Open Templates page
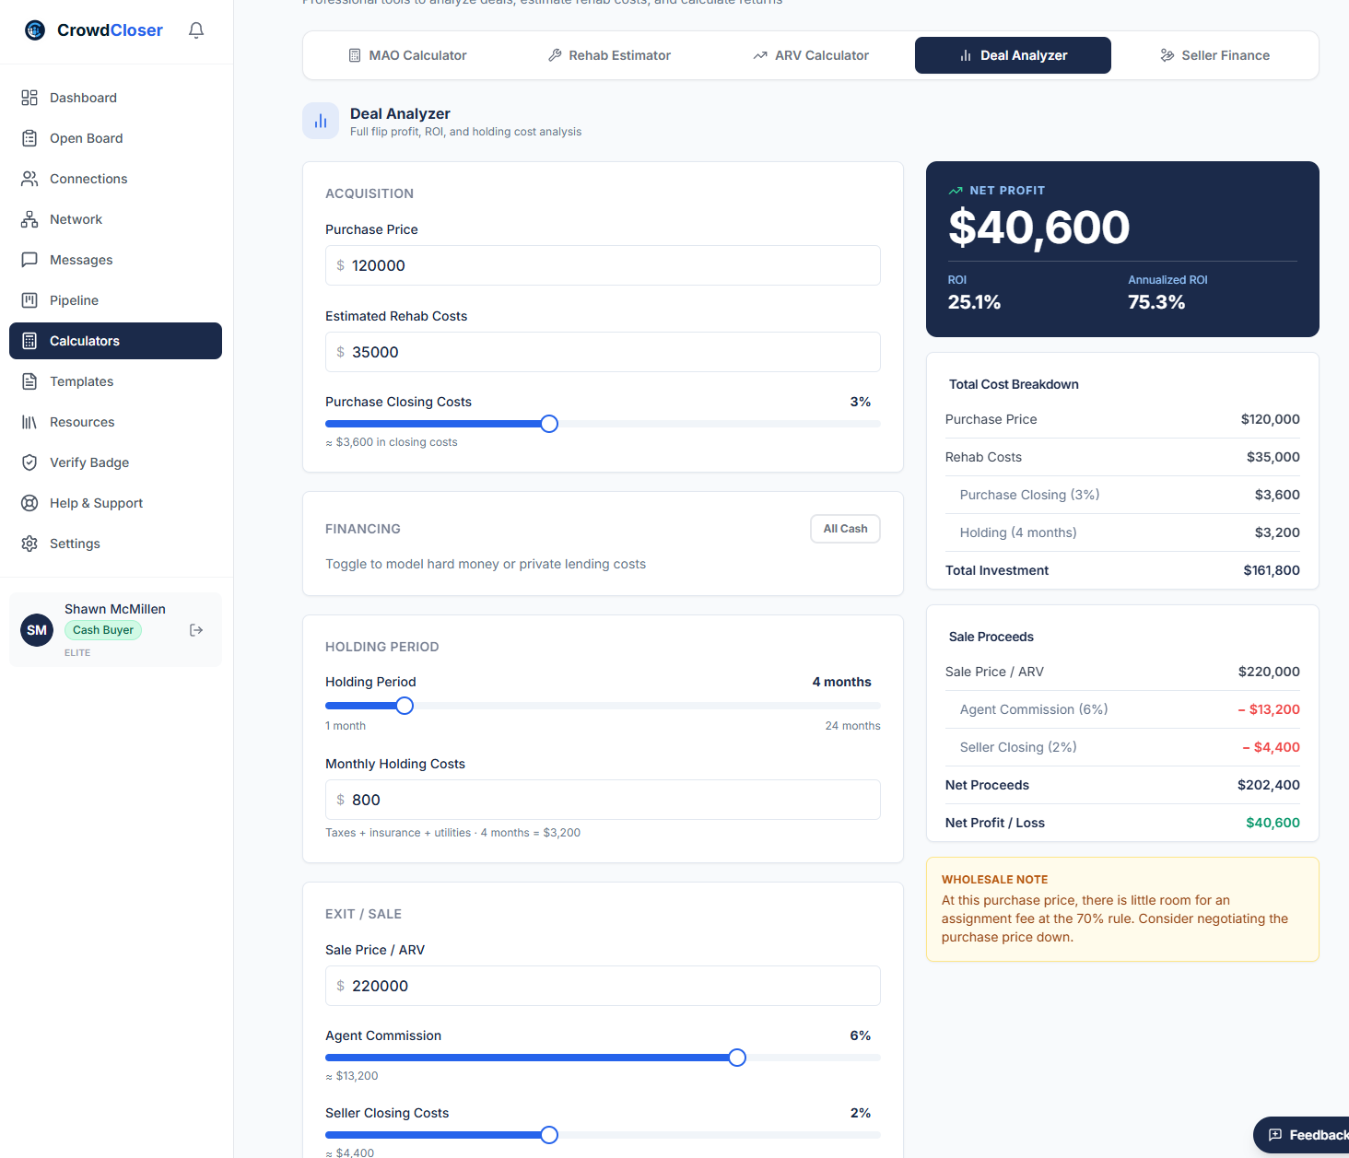Image resolution: width=1349 pixels, height=1158 pixels. [x=115, y=381]
